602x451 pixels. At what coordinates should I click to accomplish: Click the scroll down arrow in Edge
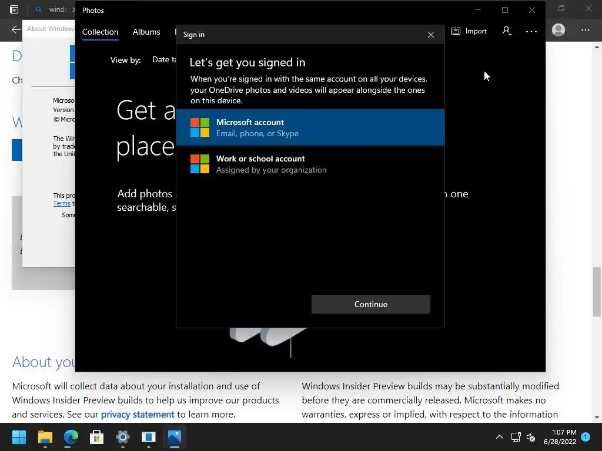(597, 418)
